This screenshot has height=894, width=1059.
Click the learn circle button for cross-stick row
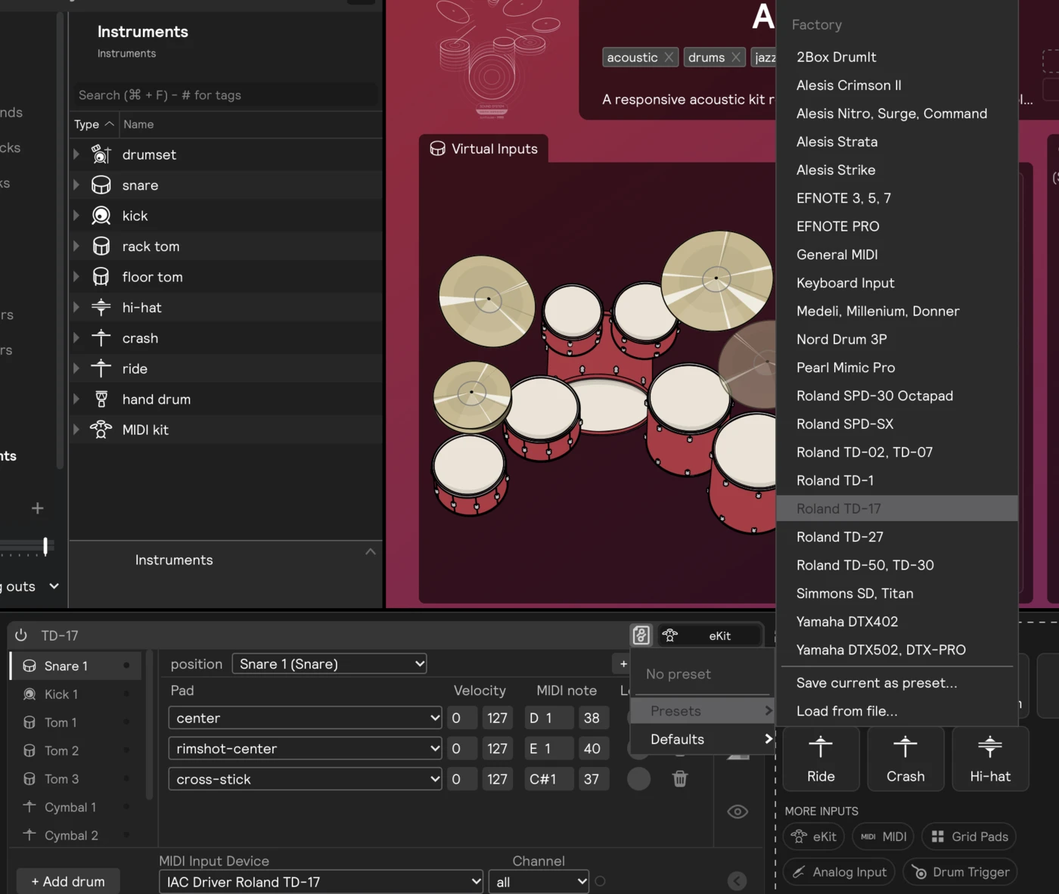[638, 779]
